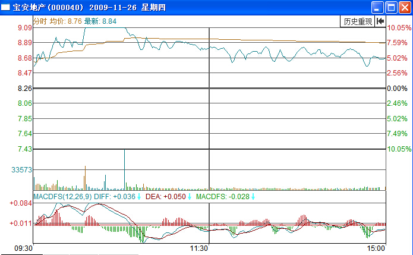Viewport: 413px width, 255px height.
Task: Click the down arrow after MACDFS -0.028
Action: click(253, 196)
